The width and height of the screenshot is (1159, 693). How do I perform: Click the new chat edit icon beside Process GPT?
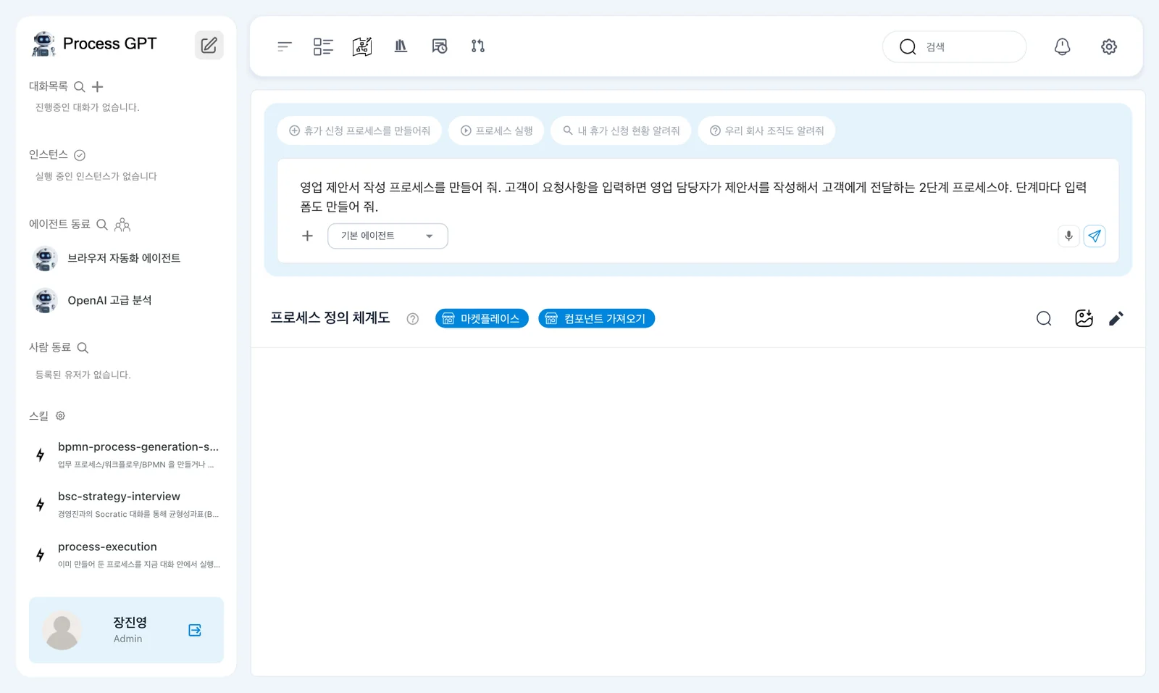pyautogui.click(x=209, y=45)
